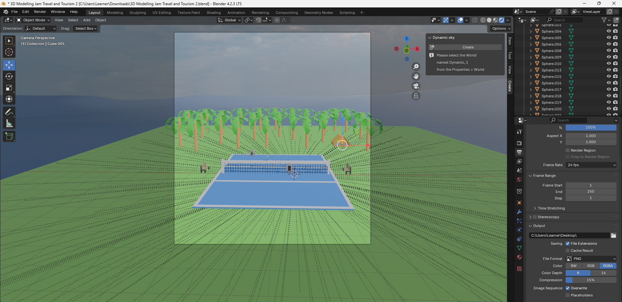Open the File Format PNG dropdown

click(x=591, y=259)
